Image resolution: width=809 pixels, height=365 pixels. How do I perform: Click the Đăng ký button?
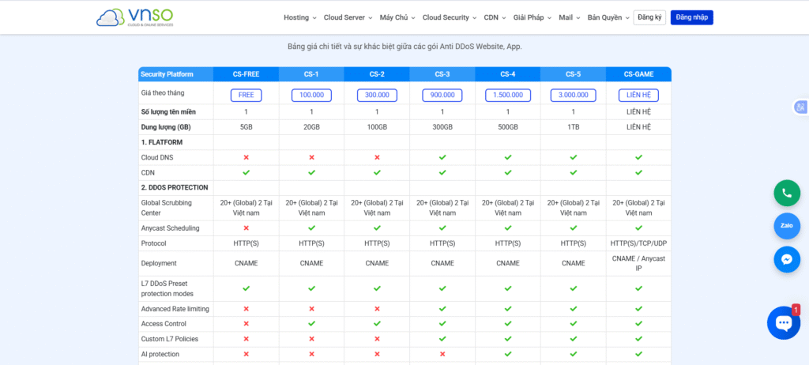(649, 17)
